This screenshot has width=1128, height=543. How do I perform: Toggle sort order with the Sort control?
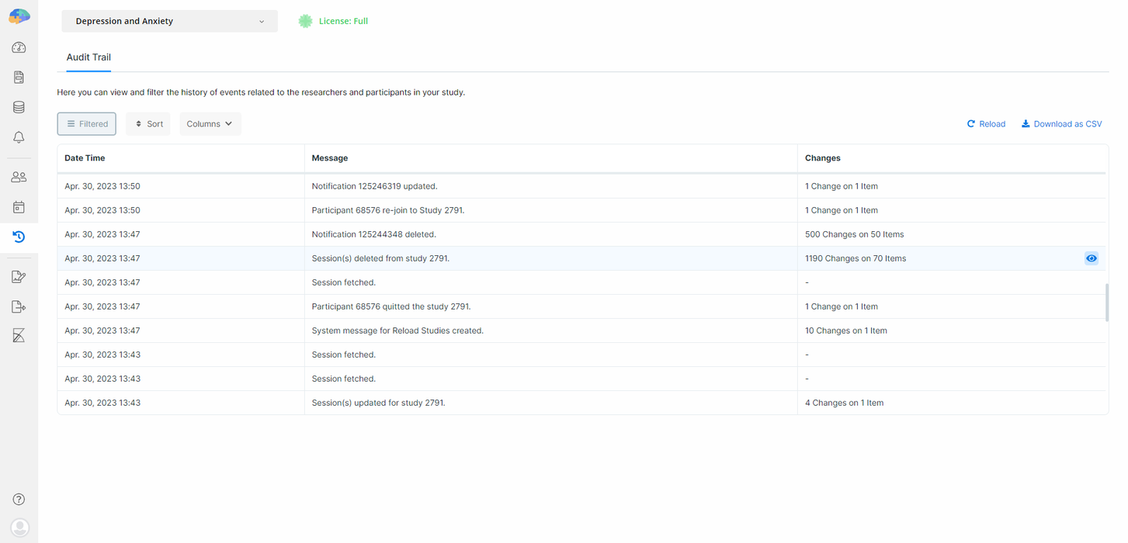coord(148,123)
